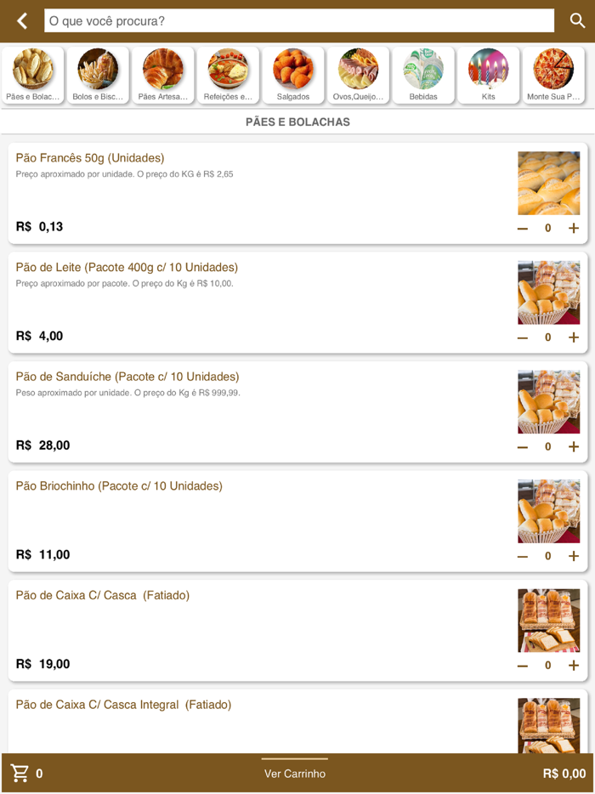This screenshot has width=595, height=794.
Task: Open the Pães e Bolachas category
Action: (x=33, y=75)
